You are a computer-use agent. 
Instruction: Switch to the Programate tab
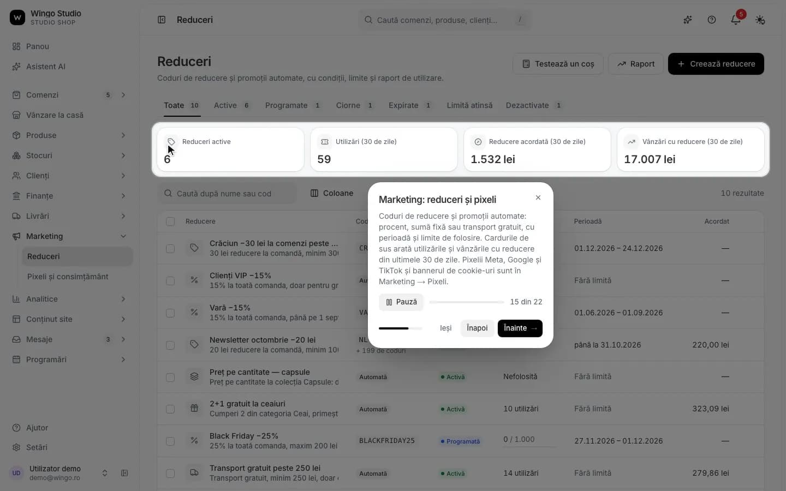(293, 105)
